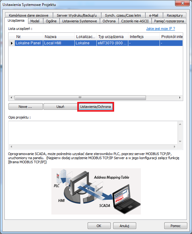Image resolution: width=192 pixels, height=234 pixels.
Task: Click Anuluj to cancel
Action: 125,226
